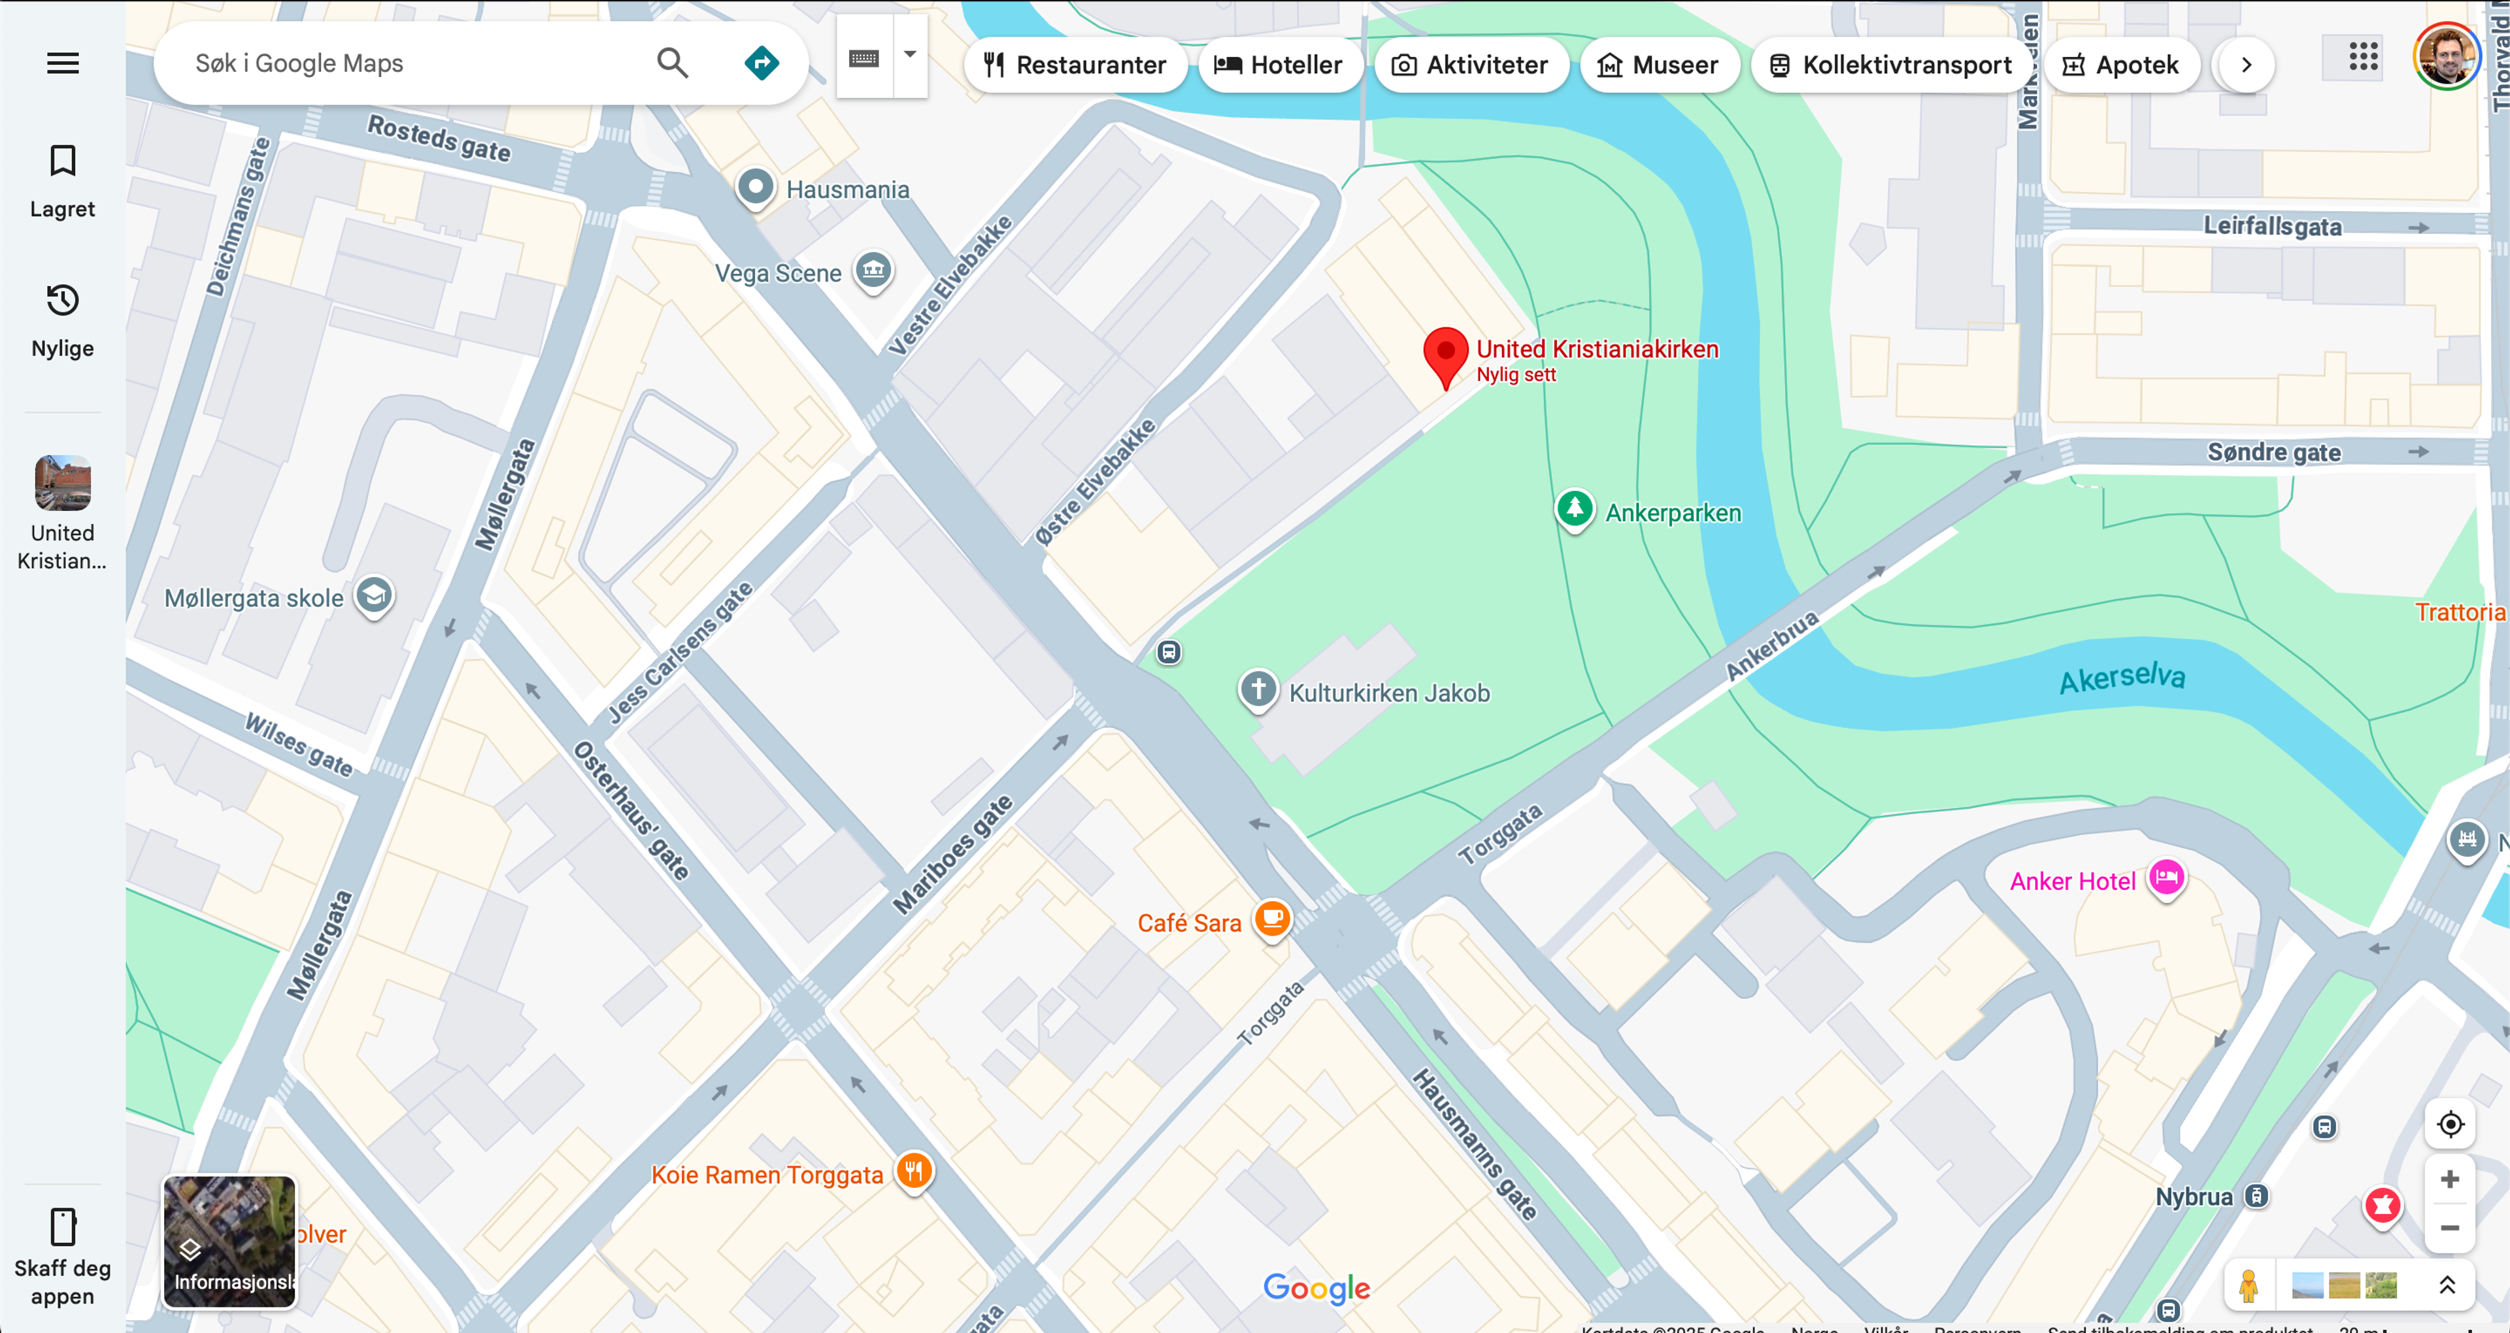Select the Anker Hotel pink bed marker
The height and width of the screenshot is (1333, 2510).
tap(2167, 879)
